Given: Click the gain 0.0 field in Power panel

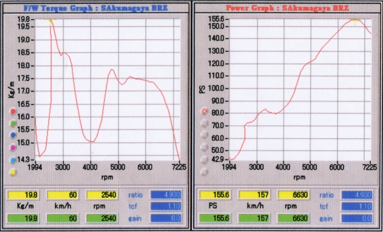Looking at the screenshot, I should click(x=357, y=218).
